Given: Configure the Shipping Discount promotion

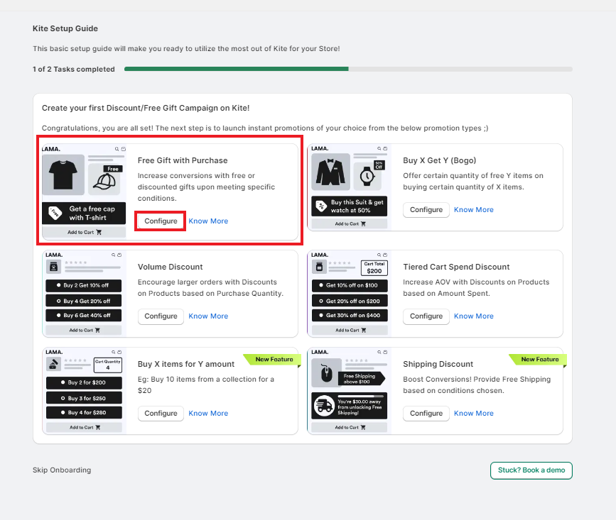Looking at the screenshot, I should [426, 413].
